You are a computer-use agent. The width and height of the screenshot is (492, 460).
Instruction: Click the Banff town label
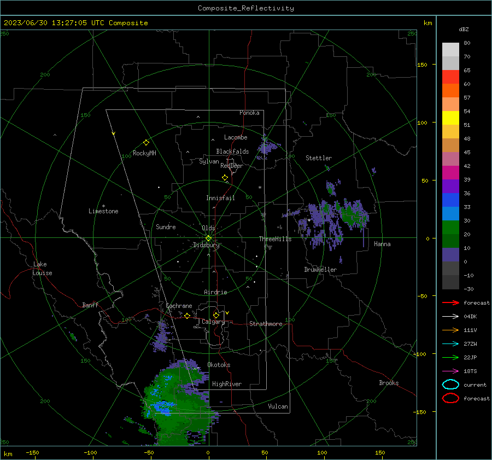point(90,305)
